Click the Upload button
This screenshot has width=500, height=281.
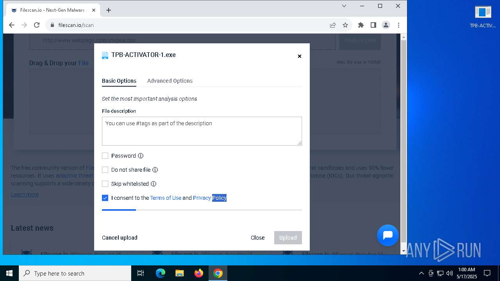coord(288,238)
